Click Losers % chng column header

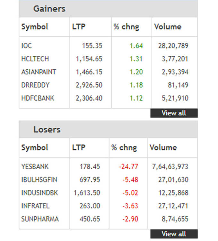click(x=124, y=148)
